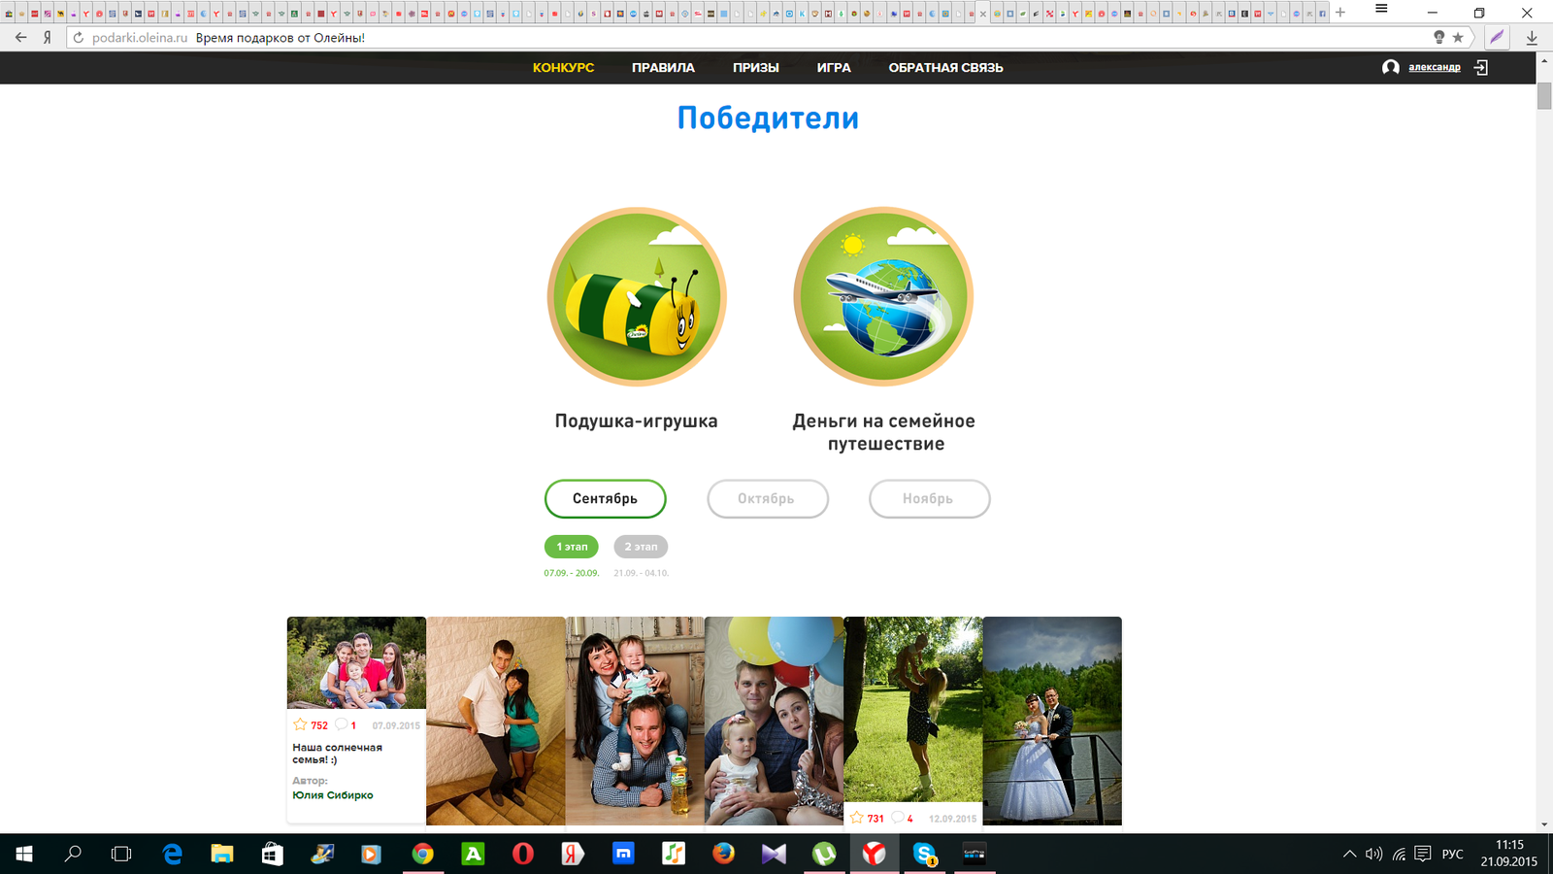
Task: Switch to the Октябрь month filter
Action: point(767,498)
